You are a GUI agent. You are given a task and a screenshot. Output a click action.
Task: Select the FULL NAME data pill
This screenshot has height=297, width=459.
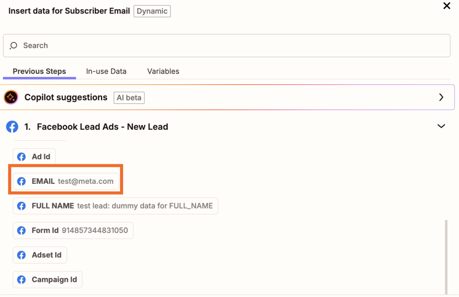tap(115, 206)
